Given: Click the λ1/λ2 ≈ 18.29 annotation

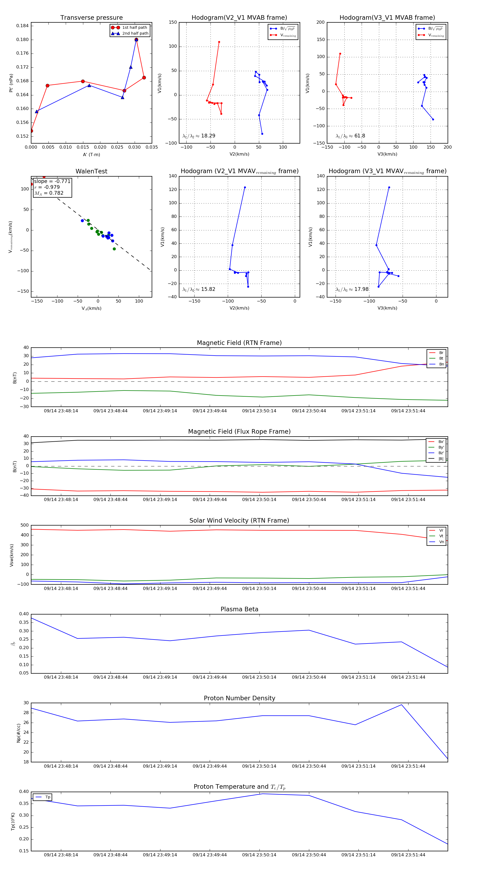Looking at the screenshot, I should tap(199, 136).
